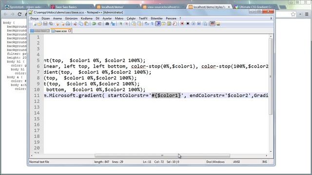Image resolution: width=312 pixels, height=175 pixels.
Task: Click the Print toolbar icon
Action: (x=68, y=24)
